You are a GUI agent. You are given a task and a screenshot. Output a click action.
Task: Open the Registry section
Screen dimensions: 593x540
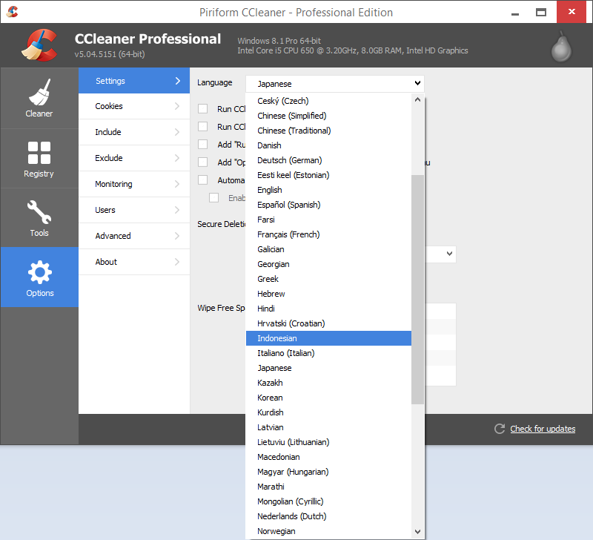click(x=39, y=158)
